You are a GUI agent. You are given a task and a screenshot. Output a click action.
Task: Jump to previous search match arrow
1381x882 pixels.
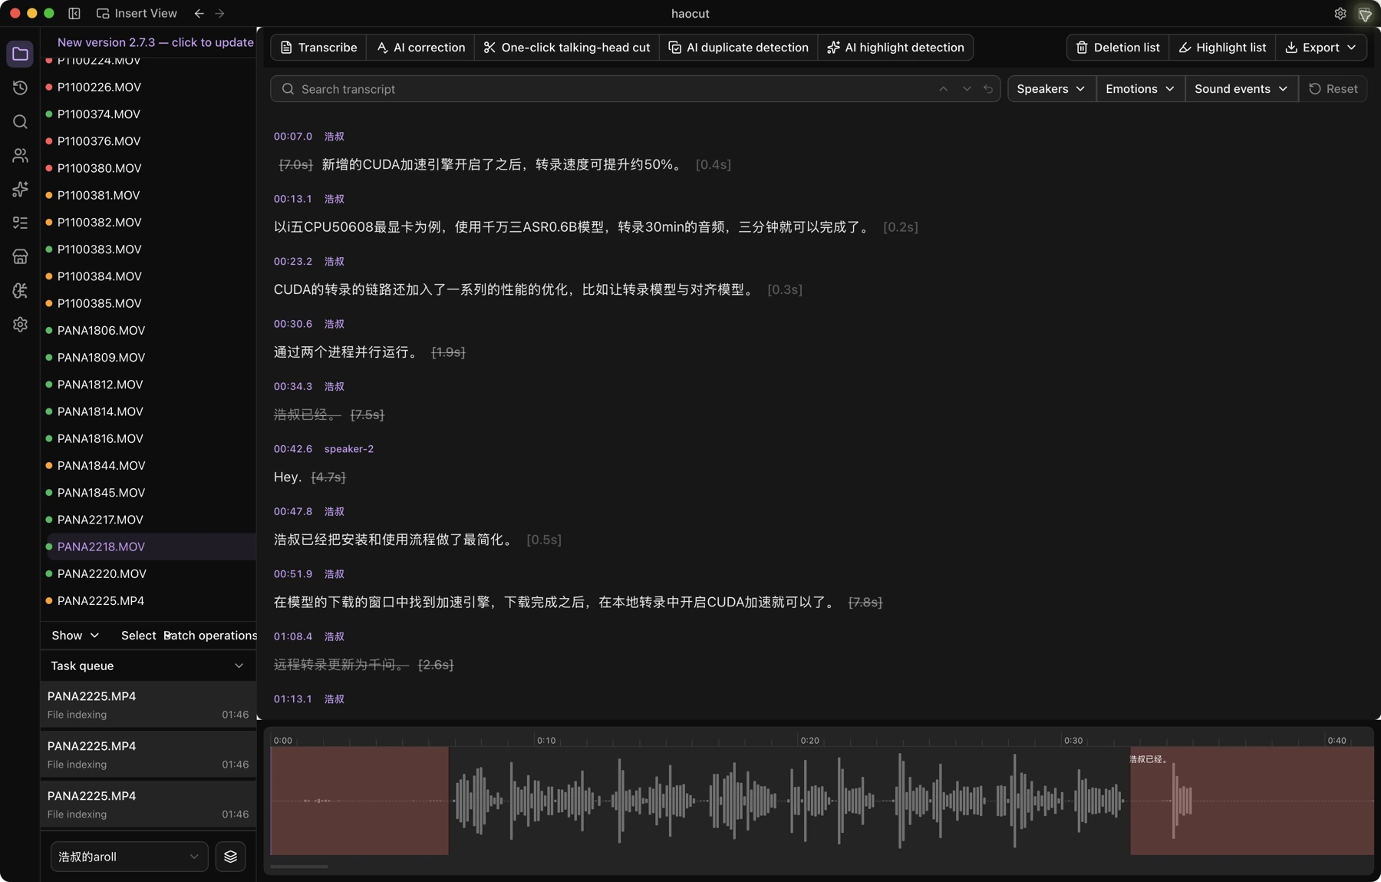coord(943,89)
